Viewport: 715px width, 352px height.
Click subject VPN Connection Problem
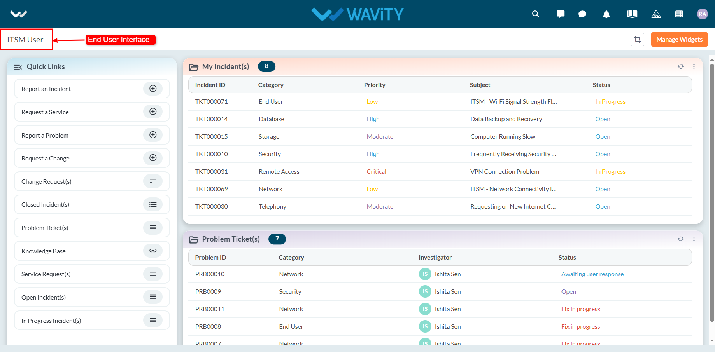505,171
